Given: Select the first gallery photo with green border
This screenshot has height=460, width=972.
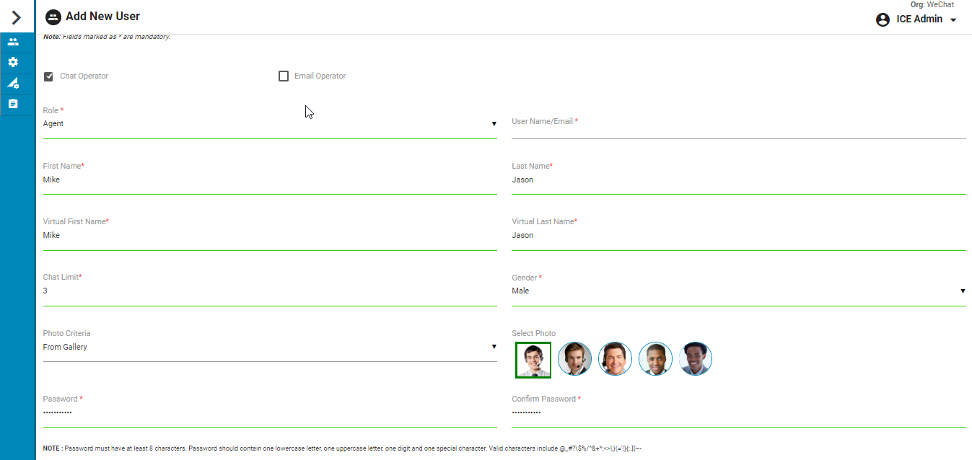Looking at the screenshot, I should point(533,360).
